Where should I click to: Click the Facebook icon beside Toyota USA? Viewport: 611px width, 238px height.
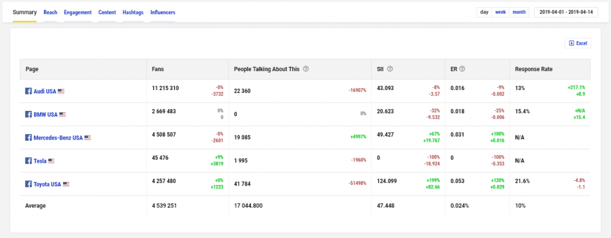29,184
